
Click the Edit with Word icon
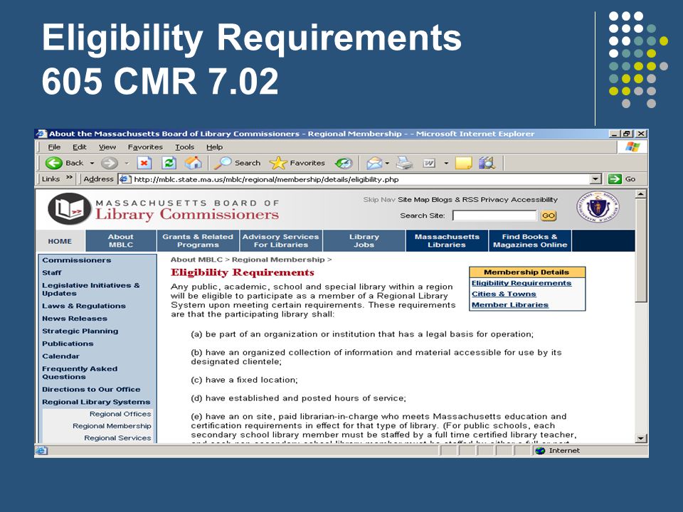(429, 164)
